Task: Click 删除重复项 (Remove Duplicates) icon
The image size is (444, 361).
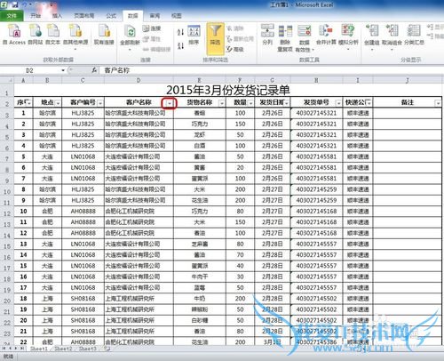Action: point(285,38)
